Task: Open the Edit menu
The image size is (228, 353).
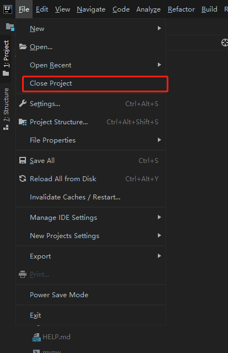Action: (x=42, y=9)
